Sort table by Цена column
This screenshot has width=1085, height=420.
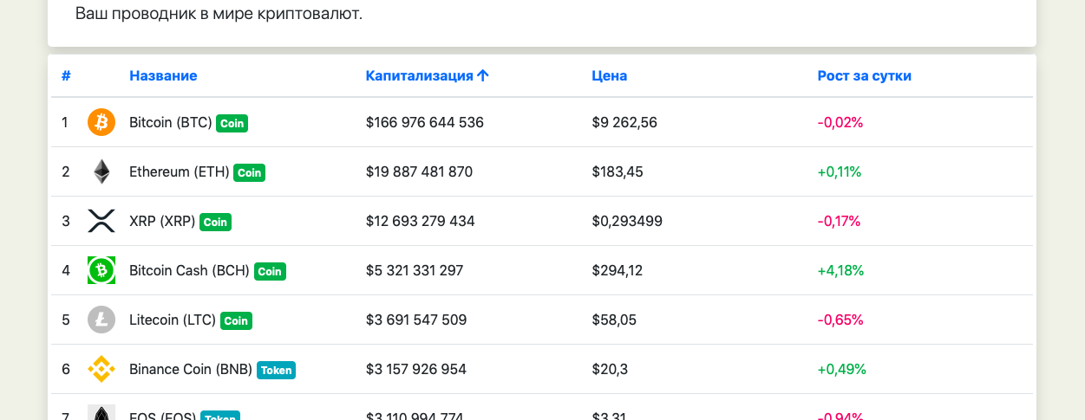[609, 75]
